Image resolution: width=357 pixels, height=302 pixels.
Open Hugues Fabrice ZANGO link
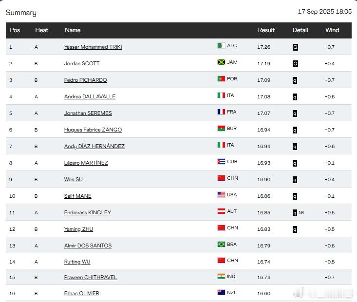pos(93,130)
